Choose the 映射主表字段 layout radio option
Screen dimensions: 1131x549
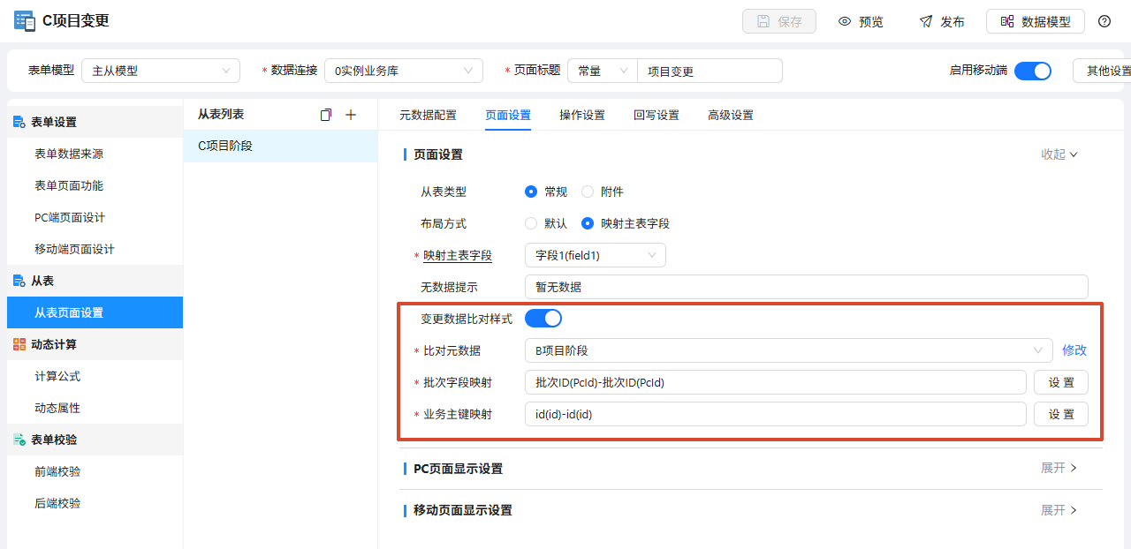pos(588,223)
